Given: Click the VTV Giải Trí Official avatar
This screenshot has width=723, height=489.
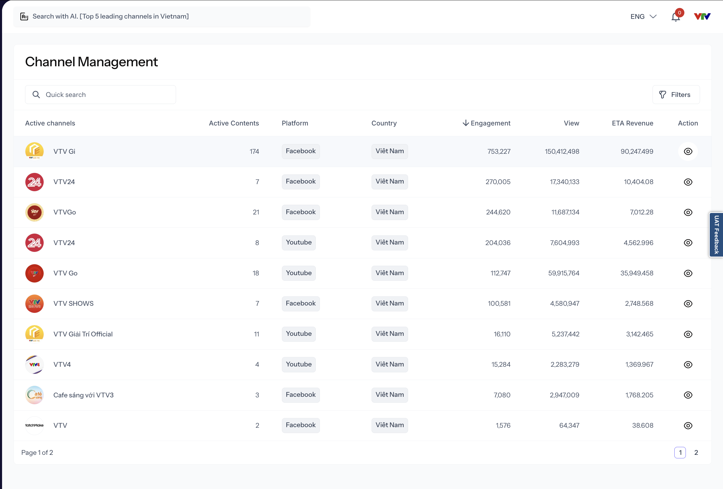Looking at the screenshot, I should (x=34, y=334).
